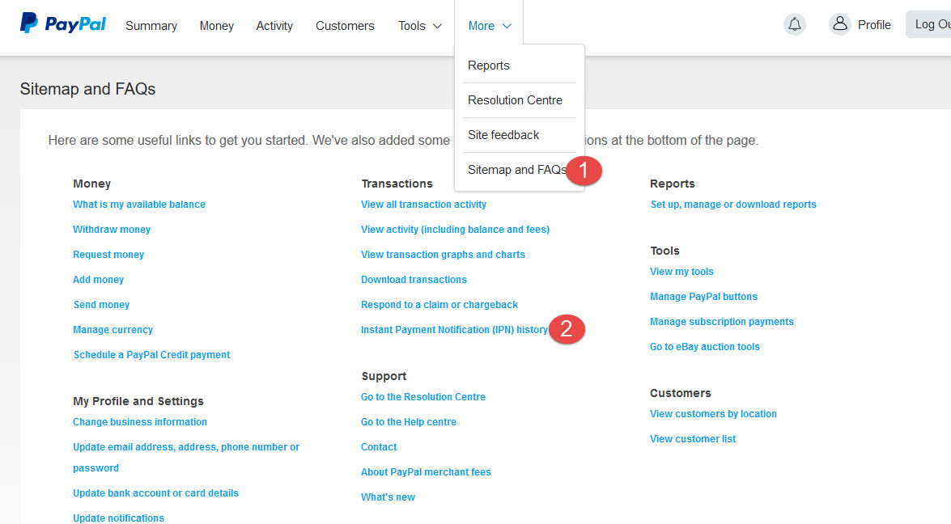The width and height of the screenshot is (951, 524).
Task: Go to the Summary tab
Action: click(x=151, y=26)
